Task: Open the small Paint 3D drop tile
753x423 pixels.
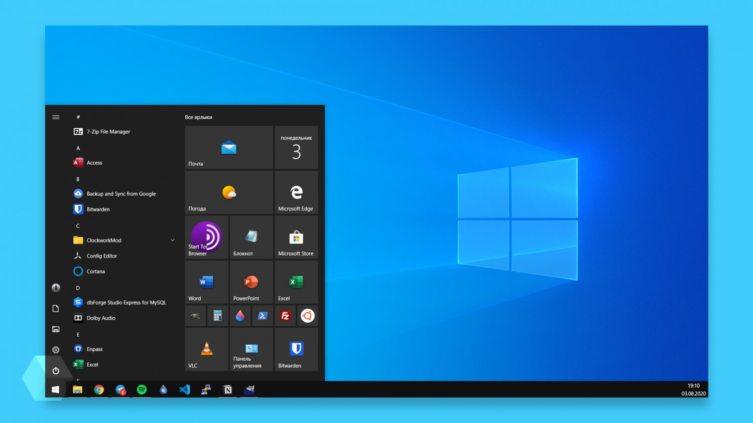Action: [240, 316]
